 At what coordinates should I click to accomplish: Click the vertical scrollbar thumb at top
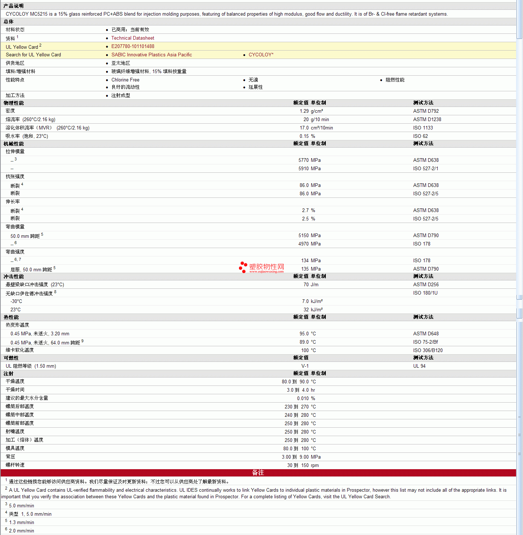click(519, 19)
